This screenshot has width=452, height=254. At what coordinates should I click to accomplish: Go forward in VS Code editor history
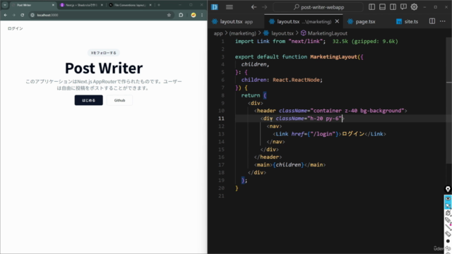[264, 7]
